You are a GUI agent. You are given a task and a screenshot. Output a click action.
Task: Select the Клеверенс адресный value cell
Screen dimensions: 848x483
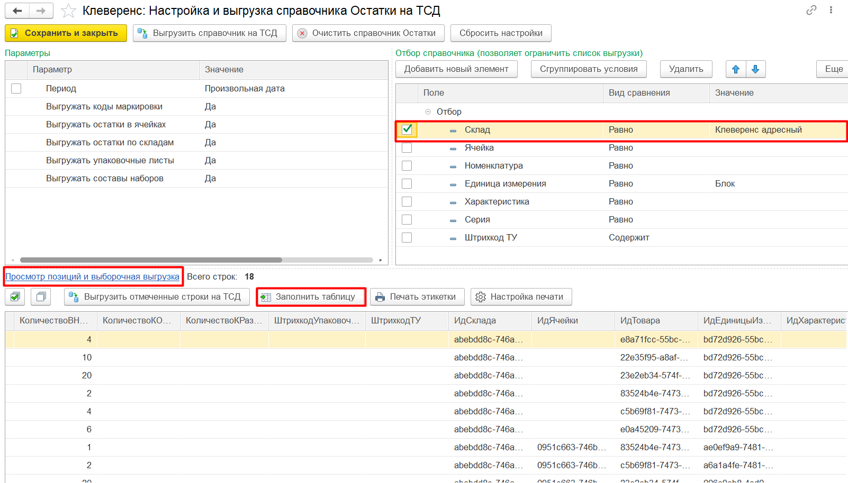tap(778, 129)
